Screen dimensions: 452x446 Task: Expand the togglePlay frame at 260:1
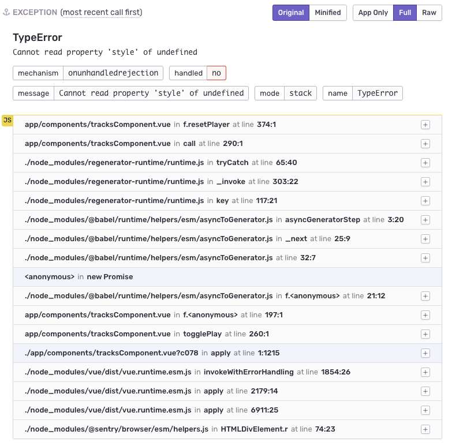[x=425, y=334]
